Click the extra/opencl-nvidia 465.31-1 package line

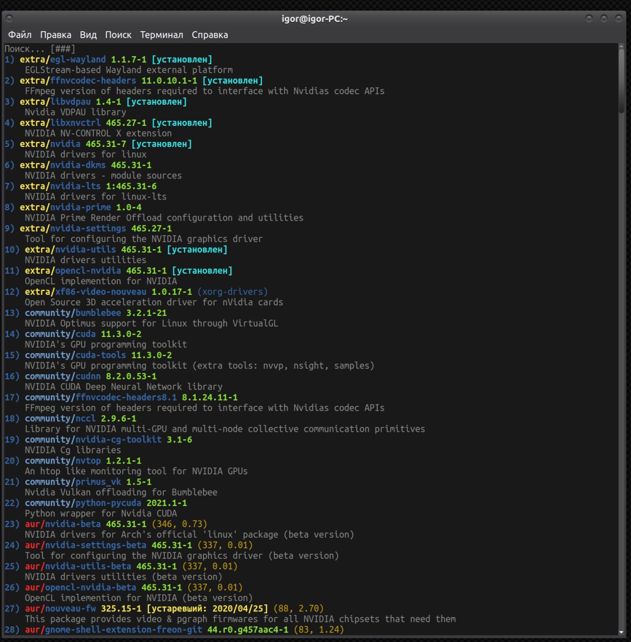click(x=118, y=270)
